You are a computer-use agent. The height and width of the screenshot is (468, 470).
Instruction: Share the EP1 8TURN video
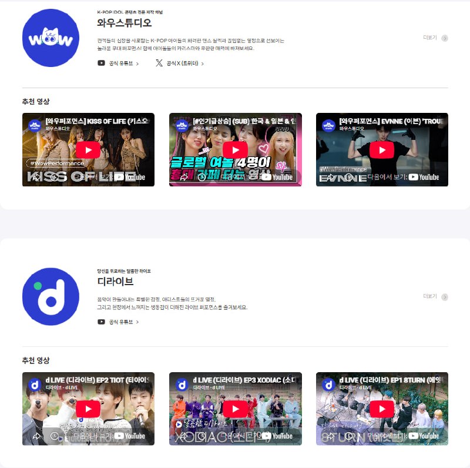click(331, 436)
